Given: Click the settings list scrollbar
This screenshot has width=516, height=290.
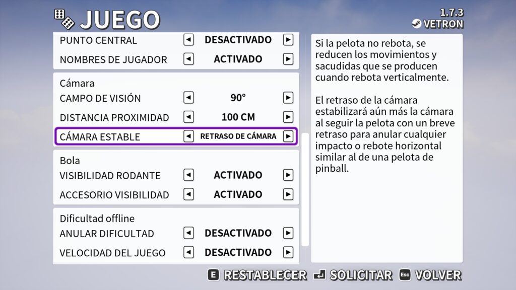Looking at the screenshot, I should click(x=305, y=189).
